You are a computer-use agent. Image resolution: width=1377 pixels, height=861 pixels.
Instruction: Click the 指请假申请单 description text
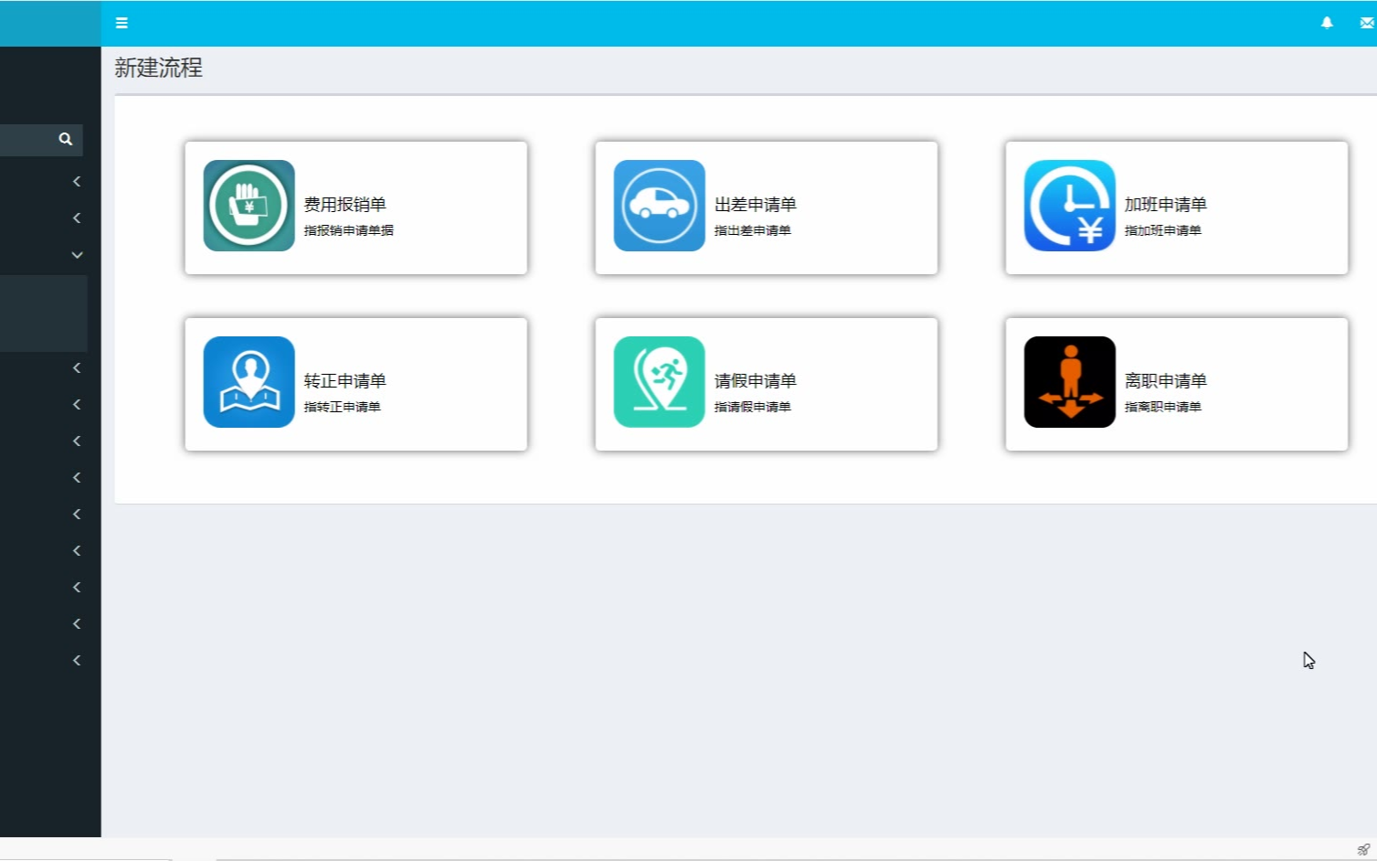coord(752,407)
